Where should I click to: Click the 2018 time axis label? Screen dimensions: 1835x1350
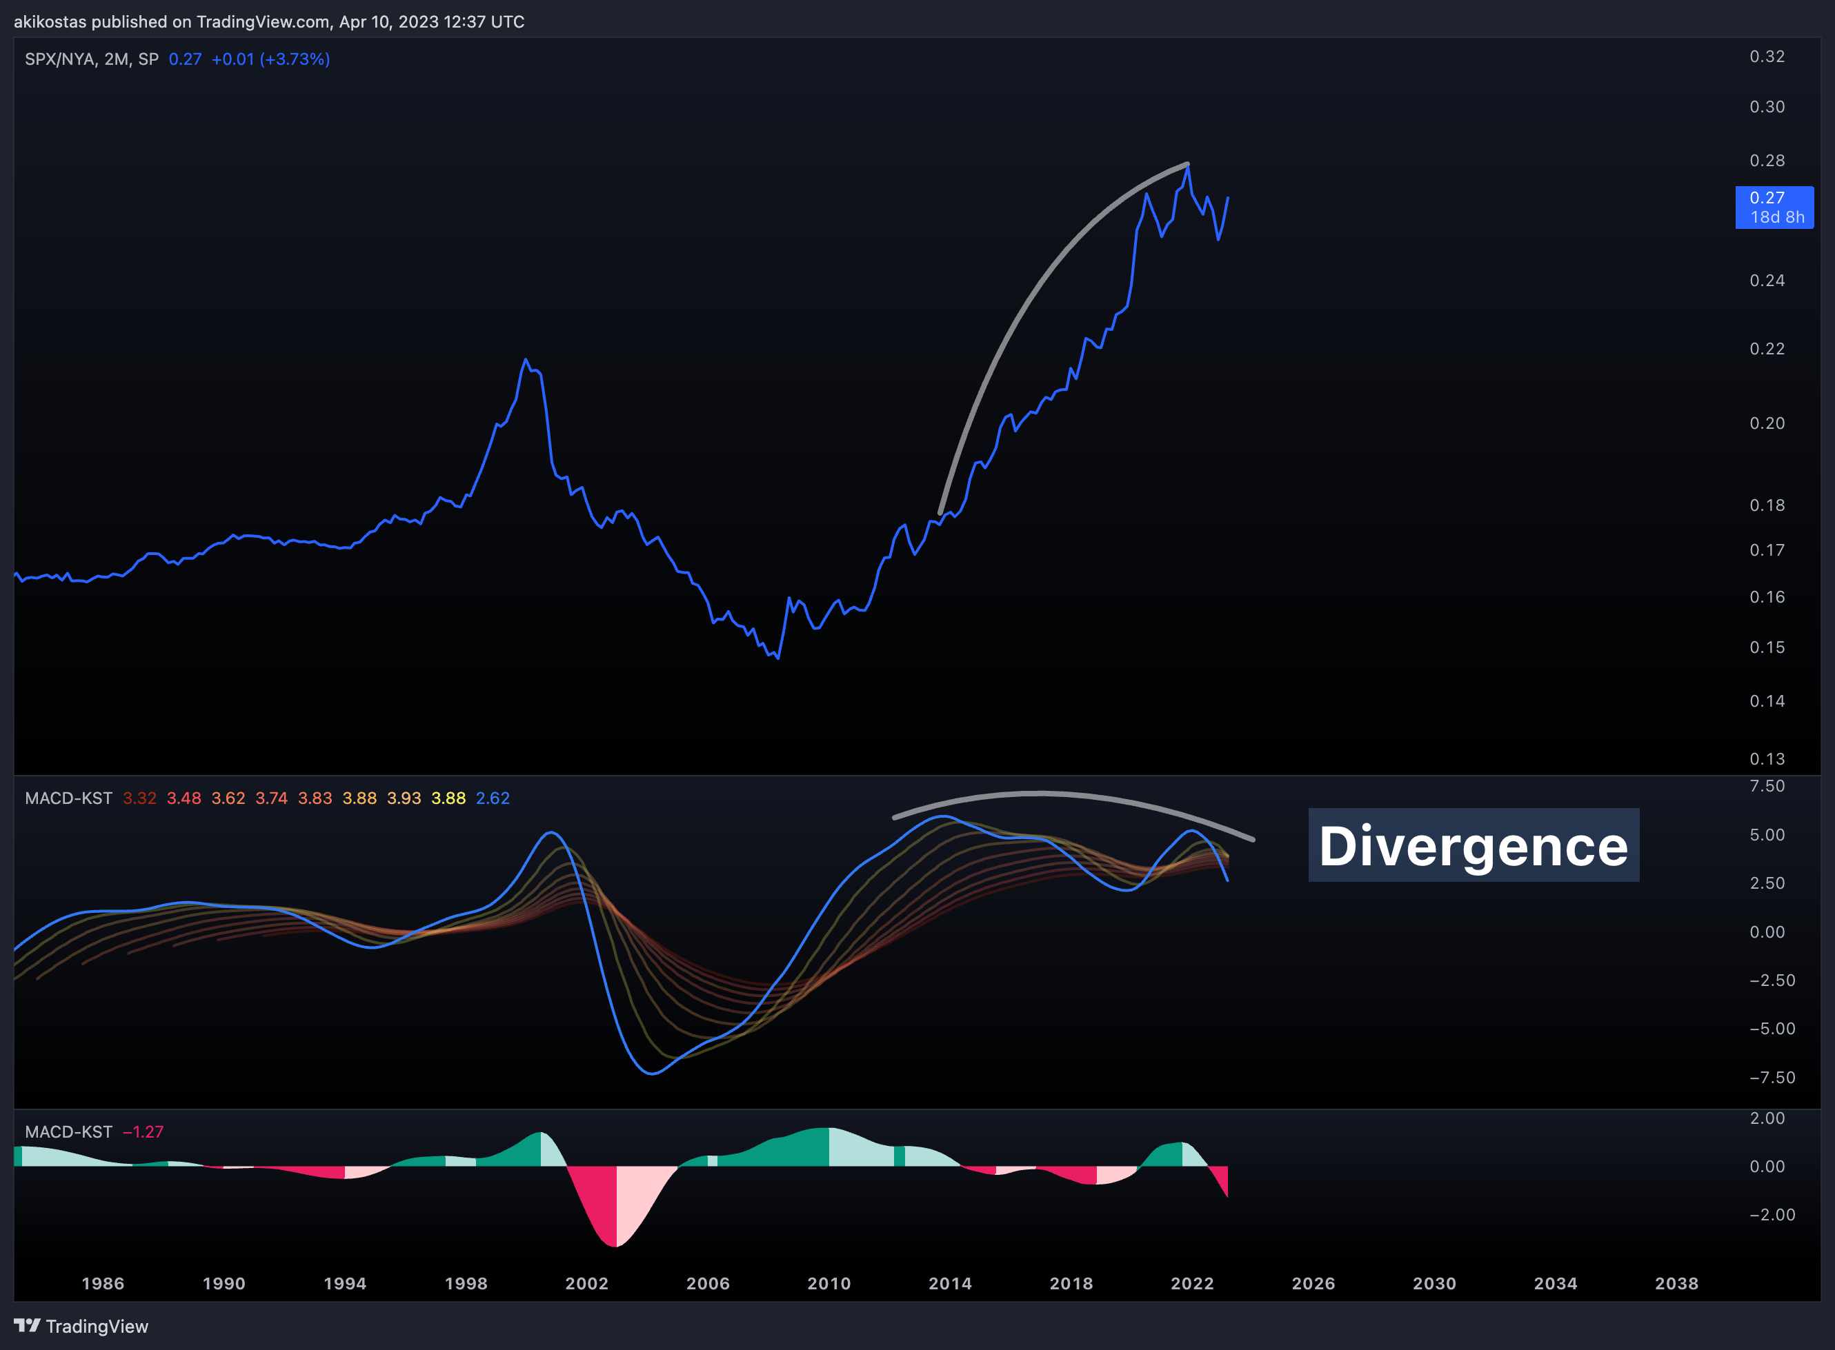point(1071,1283)
